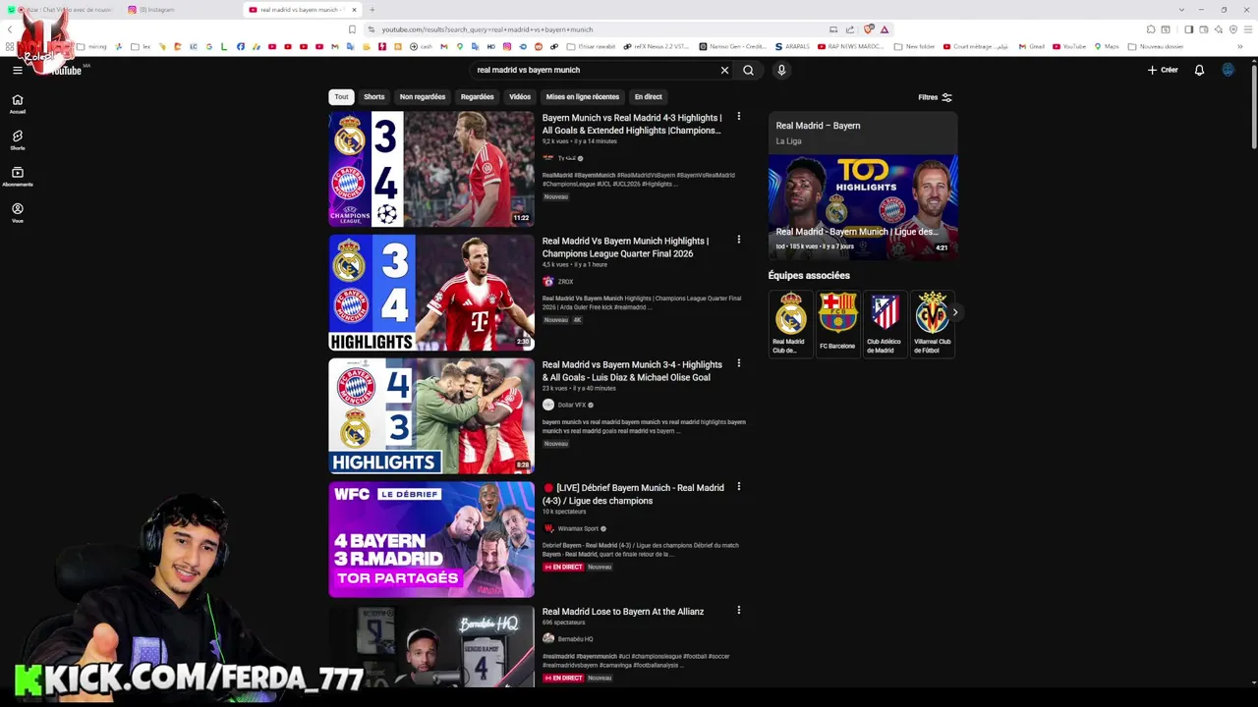Screen dimensions: 1258x707
Task: Open options menu for Luis Diaz & Olise video
Action: point(739,363)
